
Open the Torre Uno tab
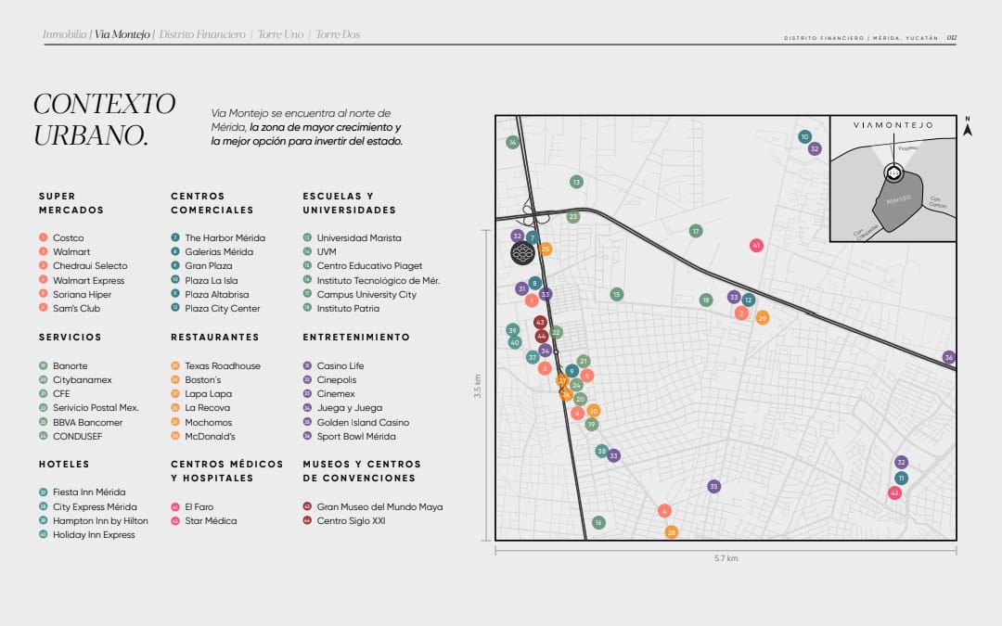click(x=280, y=34)
